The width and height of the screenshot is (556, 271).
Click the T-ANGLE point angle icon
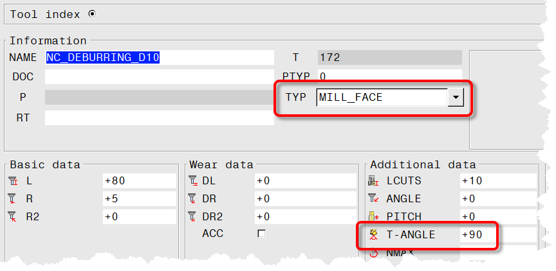tap(374, 235)
